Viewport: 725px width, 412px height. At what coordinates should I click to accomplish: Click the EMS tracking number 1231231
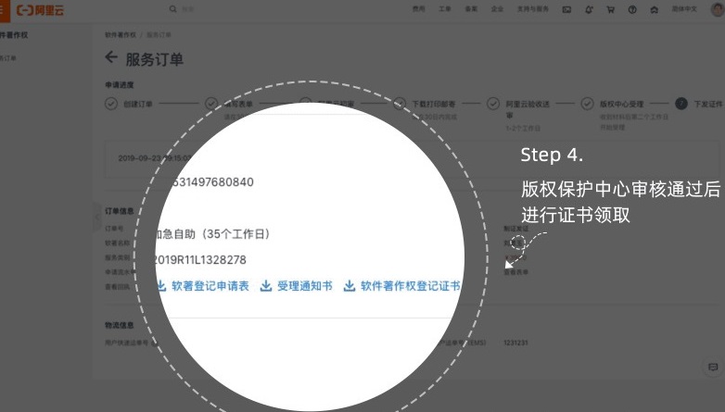click(516, 343)
